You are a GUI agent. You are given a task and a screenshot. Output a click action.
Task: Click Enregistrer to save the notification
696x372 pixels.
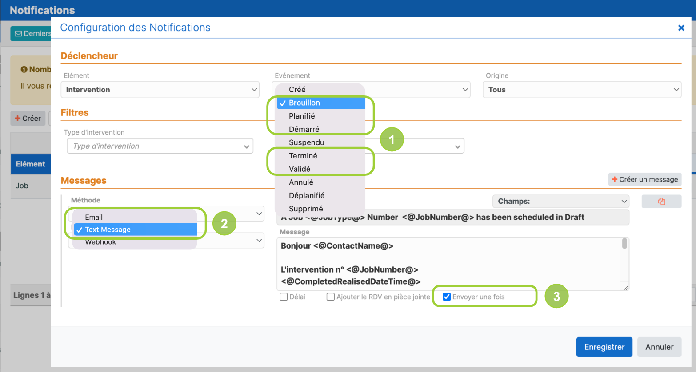click(604, 347)
